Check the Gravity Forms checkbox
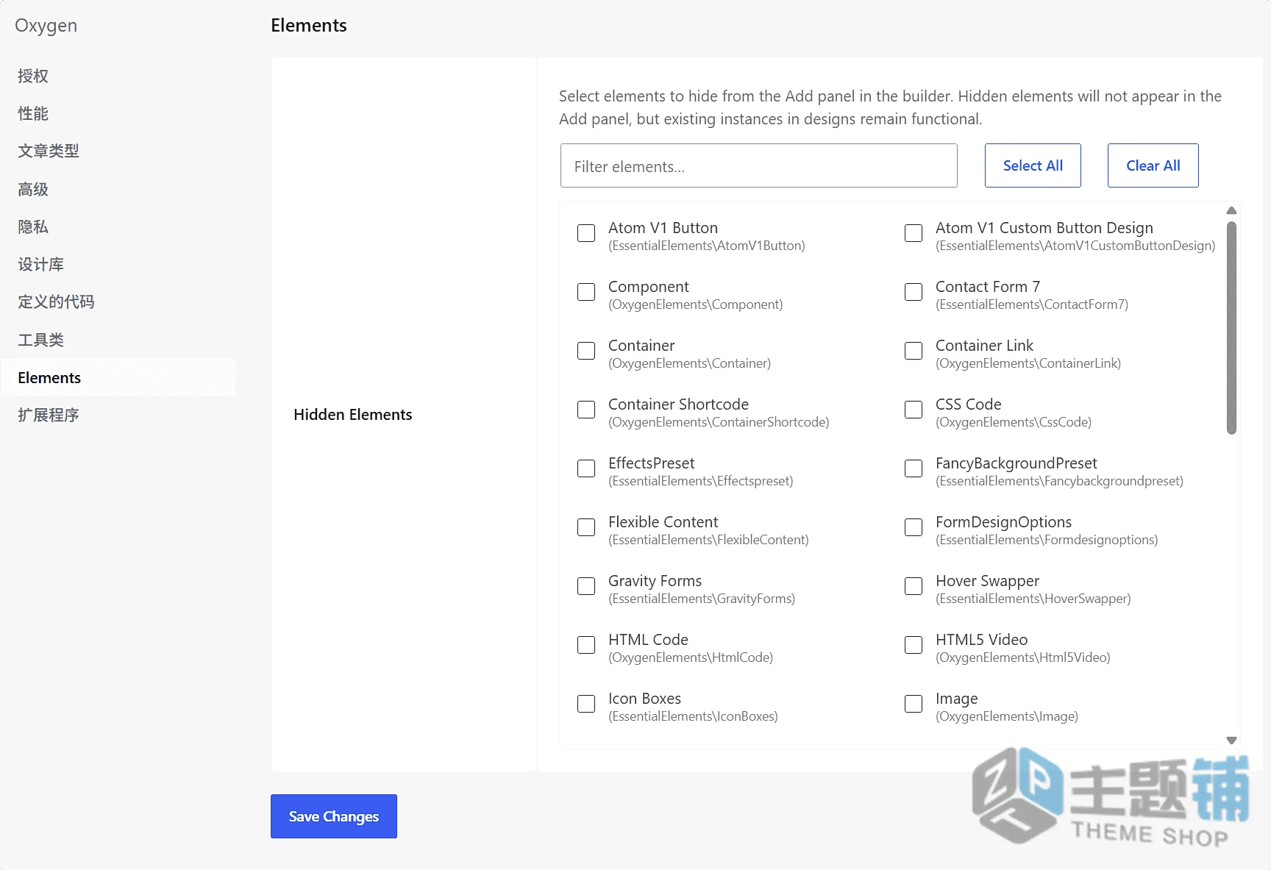Image resolution: width=1271 pixels, height=870 pixels. [x=586, y=586]
